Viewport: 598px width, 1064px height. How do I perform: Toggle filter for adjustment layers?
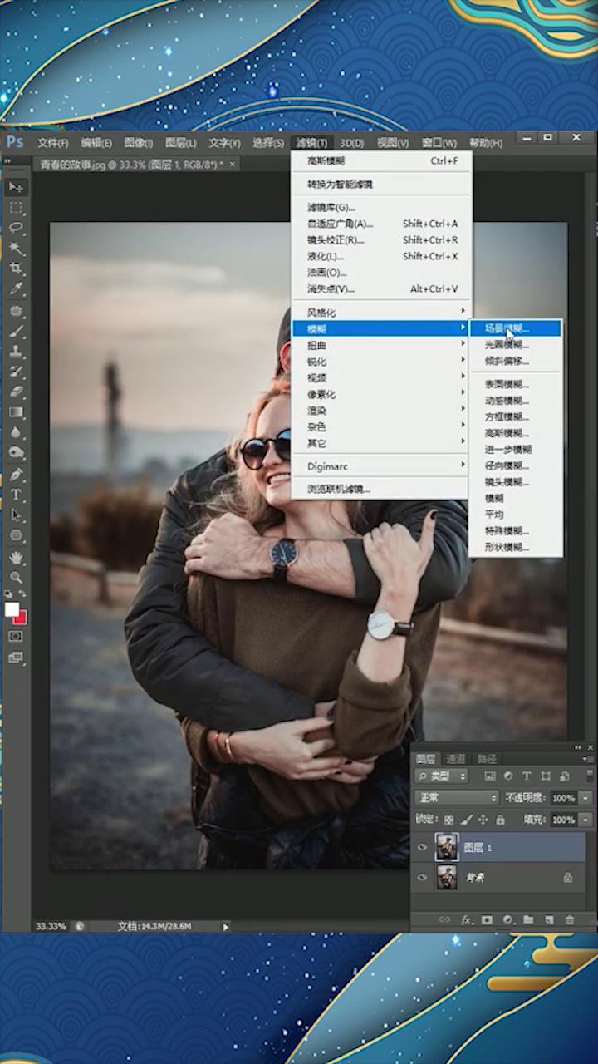point(508,776)
